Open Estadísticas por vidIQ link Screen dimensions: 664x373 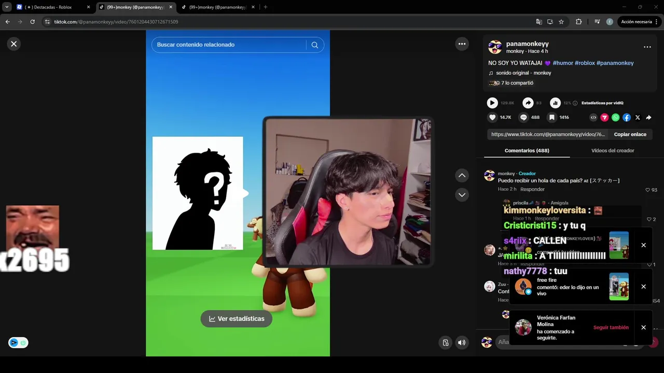pos(602,103)
